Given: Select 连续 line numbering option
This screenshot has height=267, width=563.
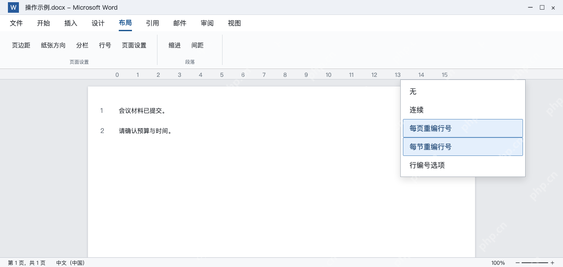Looking at the screenshot, I should click(x=463, y=110).
